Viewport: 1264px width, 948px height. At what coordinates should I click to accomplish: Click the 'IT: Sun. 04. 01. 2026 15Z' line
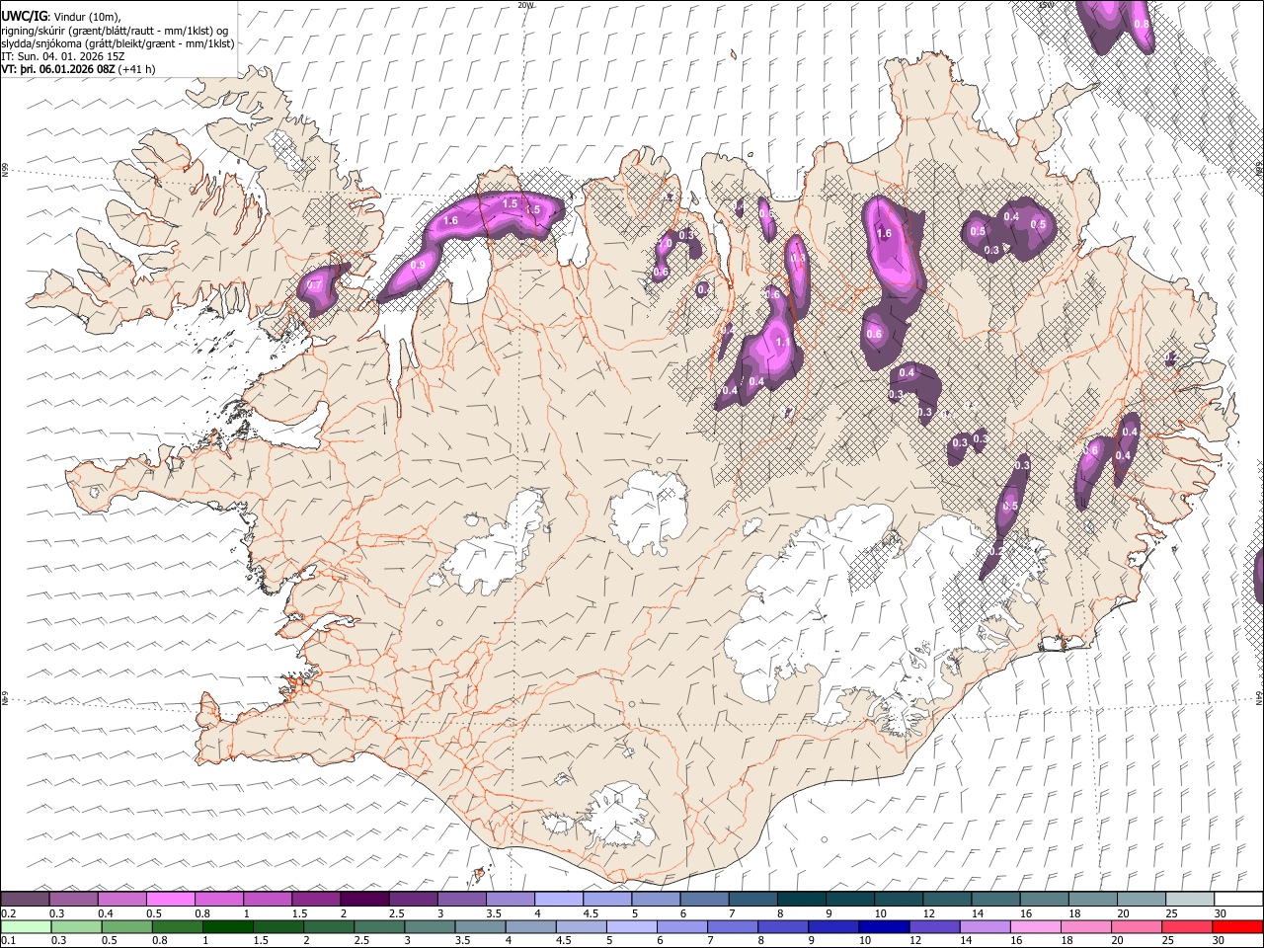pos(63,56)
